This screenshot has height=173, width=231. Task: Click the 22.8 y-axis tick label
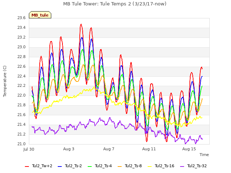[x=22, y=57]
